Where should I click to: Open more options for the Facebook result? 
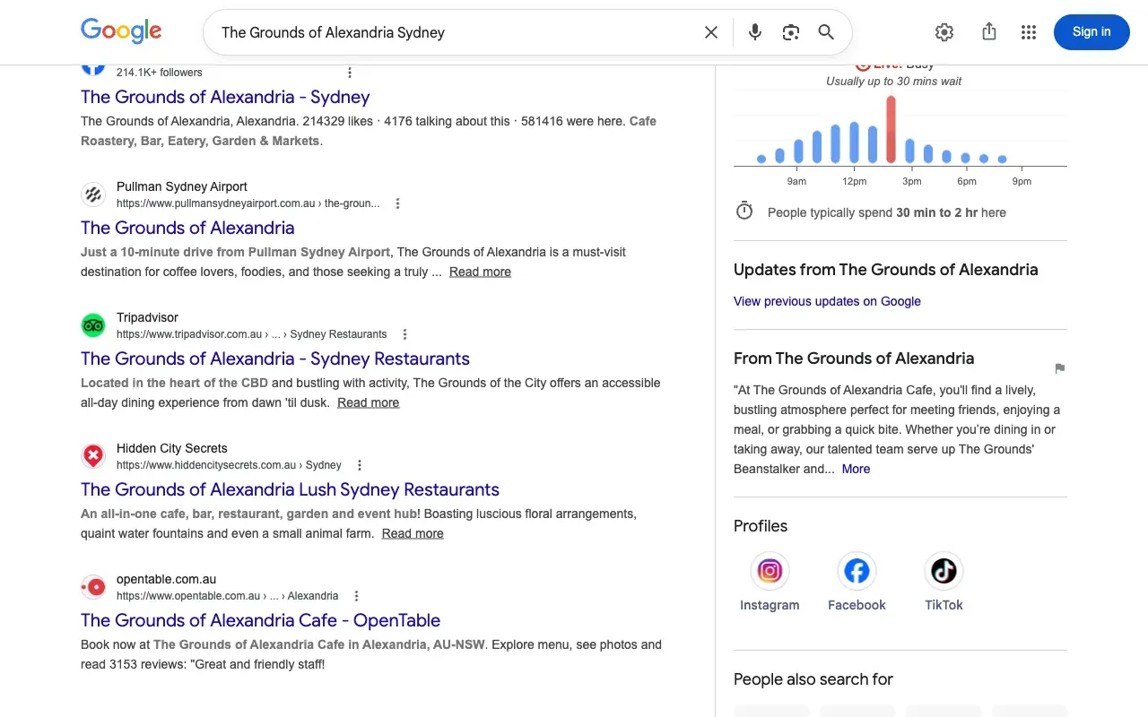(x=350, y=73)
